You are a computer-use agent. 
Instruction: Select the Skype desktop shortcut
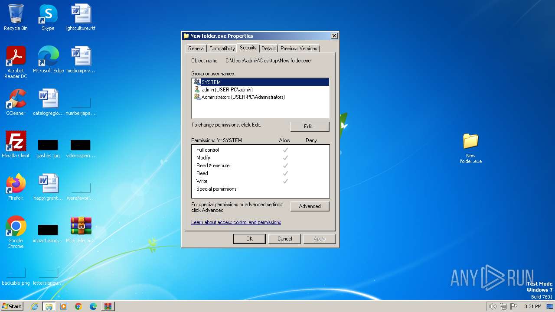(x=48, y=17)
